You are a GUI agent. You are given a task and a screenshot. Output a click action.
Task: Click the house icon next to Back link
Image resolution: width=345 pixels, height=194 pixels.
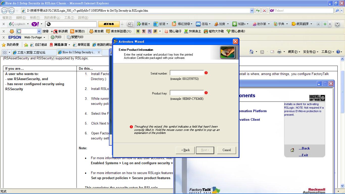[292, 150]
